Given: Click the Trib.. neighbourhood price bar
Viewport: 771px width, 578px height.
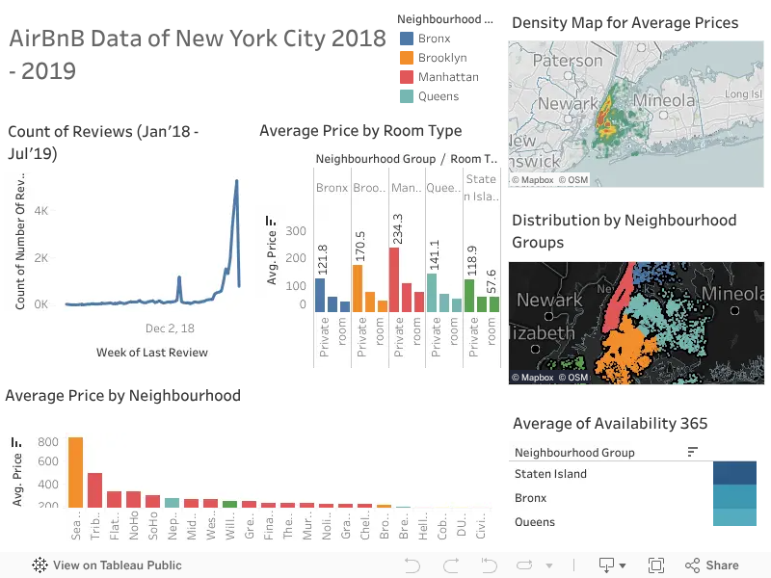Looking at the screenshot, I should 94,490.
